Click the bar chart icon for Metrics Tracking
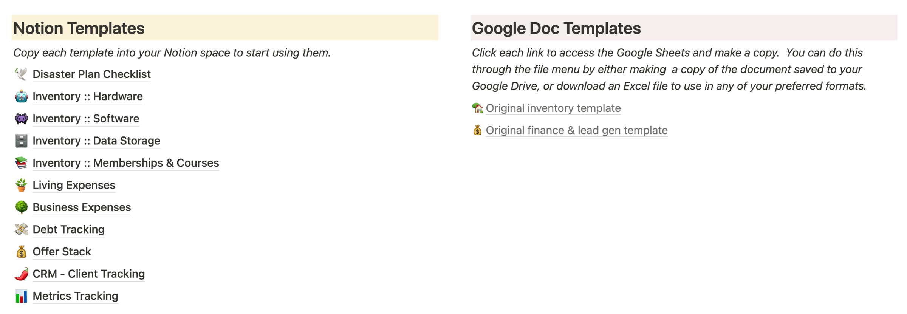The width and height of the screenshot is (907, 314). coord(21,296)
